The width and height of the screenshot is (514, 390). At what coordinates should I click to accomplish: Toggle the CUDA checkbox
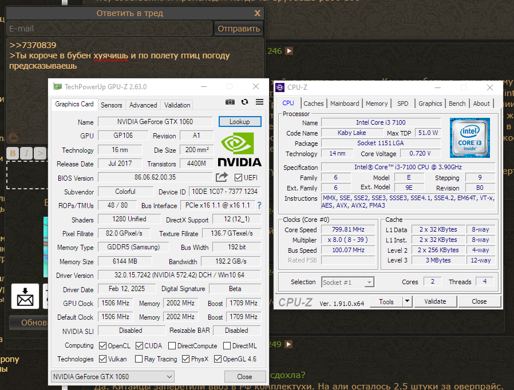point(139,346)
